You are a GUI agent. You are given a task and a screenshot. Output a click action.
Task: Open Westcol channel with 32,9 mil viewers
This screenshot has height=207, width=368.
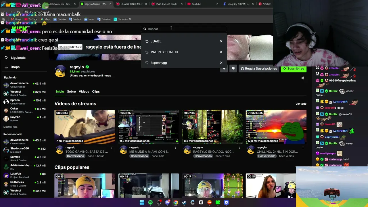[x=24, y=93]
